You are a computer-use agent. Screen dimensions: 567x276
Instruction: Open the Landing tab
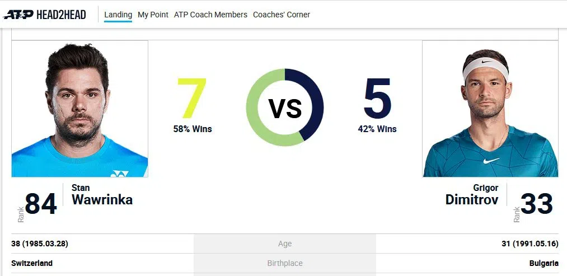[118, 15]
